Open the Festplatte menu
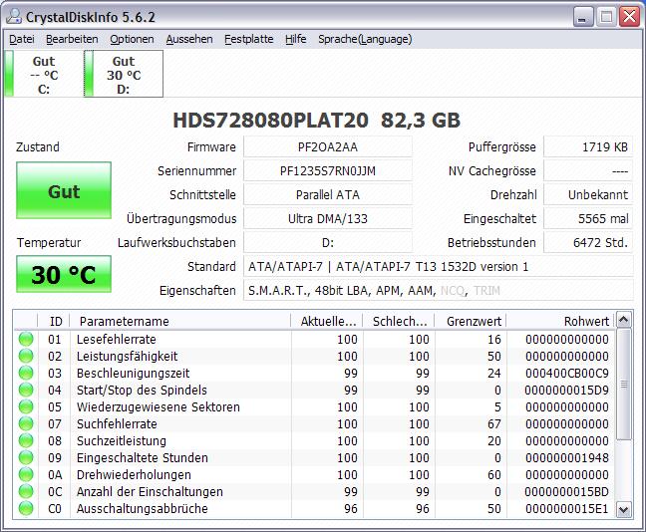This screenshot has height=532, width=646. pos(248,39)
